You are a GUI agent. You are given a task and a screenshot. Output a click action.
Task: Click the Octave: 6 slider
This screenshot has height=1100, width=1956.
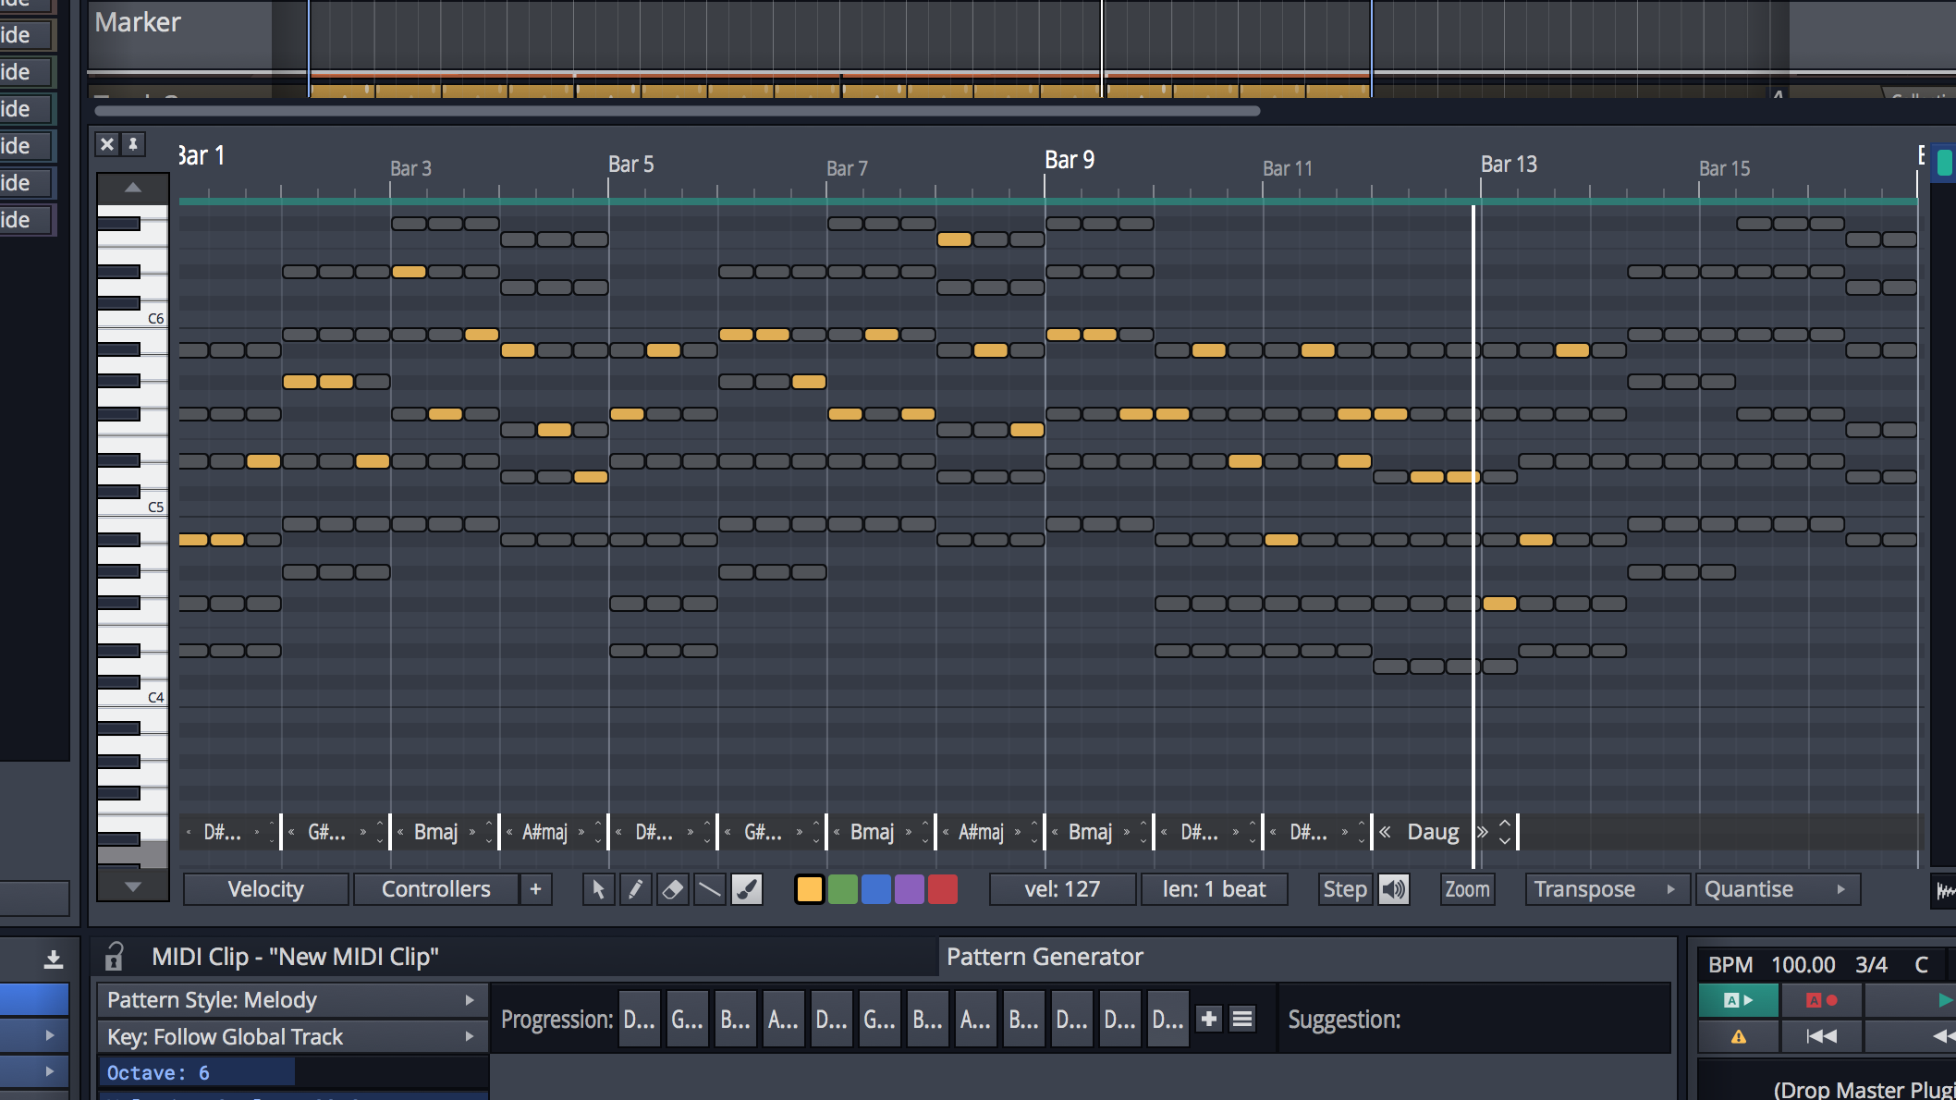(292, 1072)
